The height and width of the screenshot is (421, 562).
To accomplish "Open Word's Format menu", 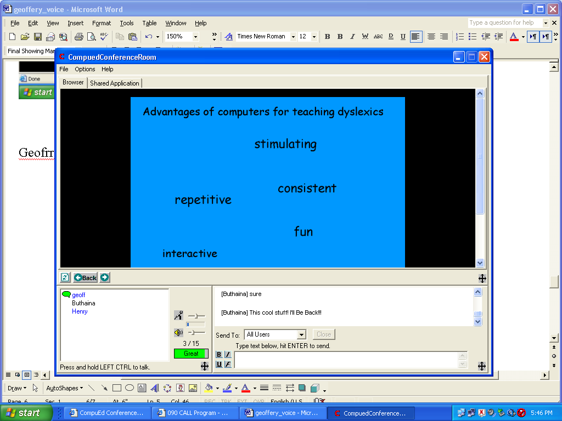I will coord(102,23).
